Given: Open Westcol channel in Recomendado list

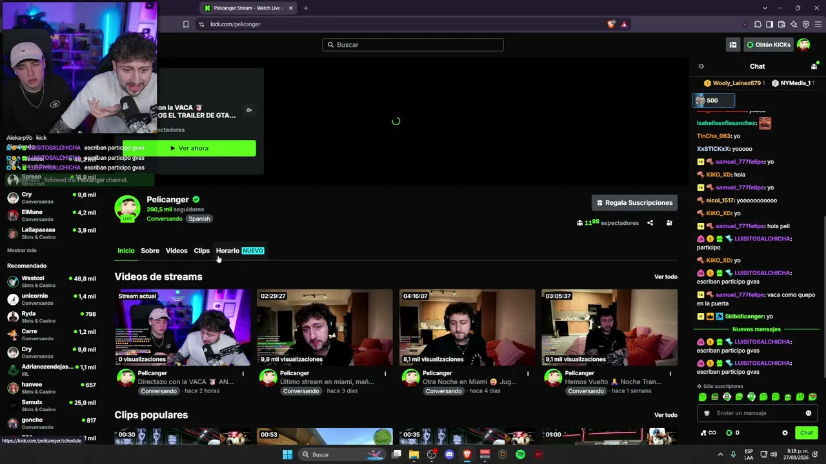Looking at the screenshot, I should (x=52, y=282).
